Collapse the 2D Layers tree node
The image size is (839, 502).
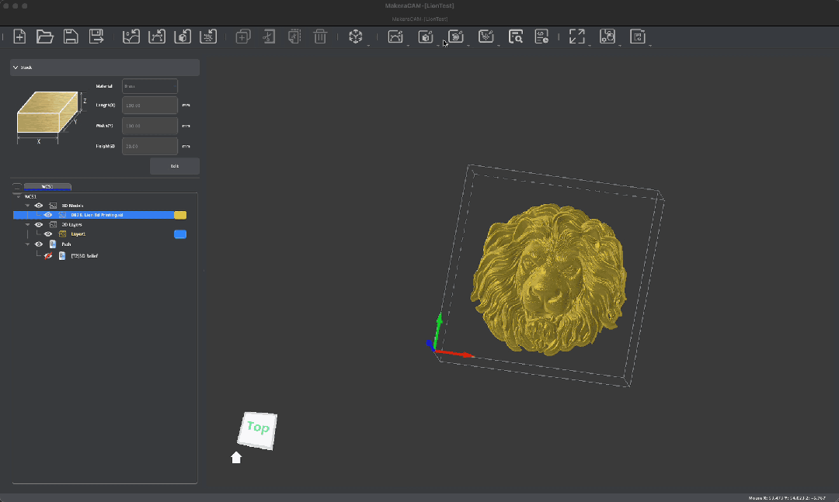(x=28, y=224)
